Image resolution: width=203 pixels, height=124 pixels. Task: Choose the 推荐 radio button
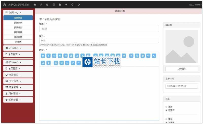(x=166, y=119)
